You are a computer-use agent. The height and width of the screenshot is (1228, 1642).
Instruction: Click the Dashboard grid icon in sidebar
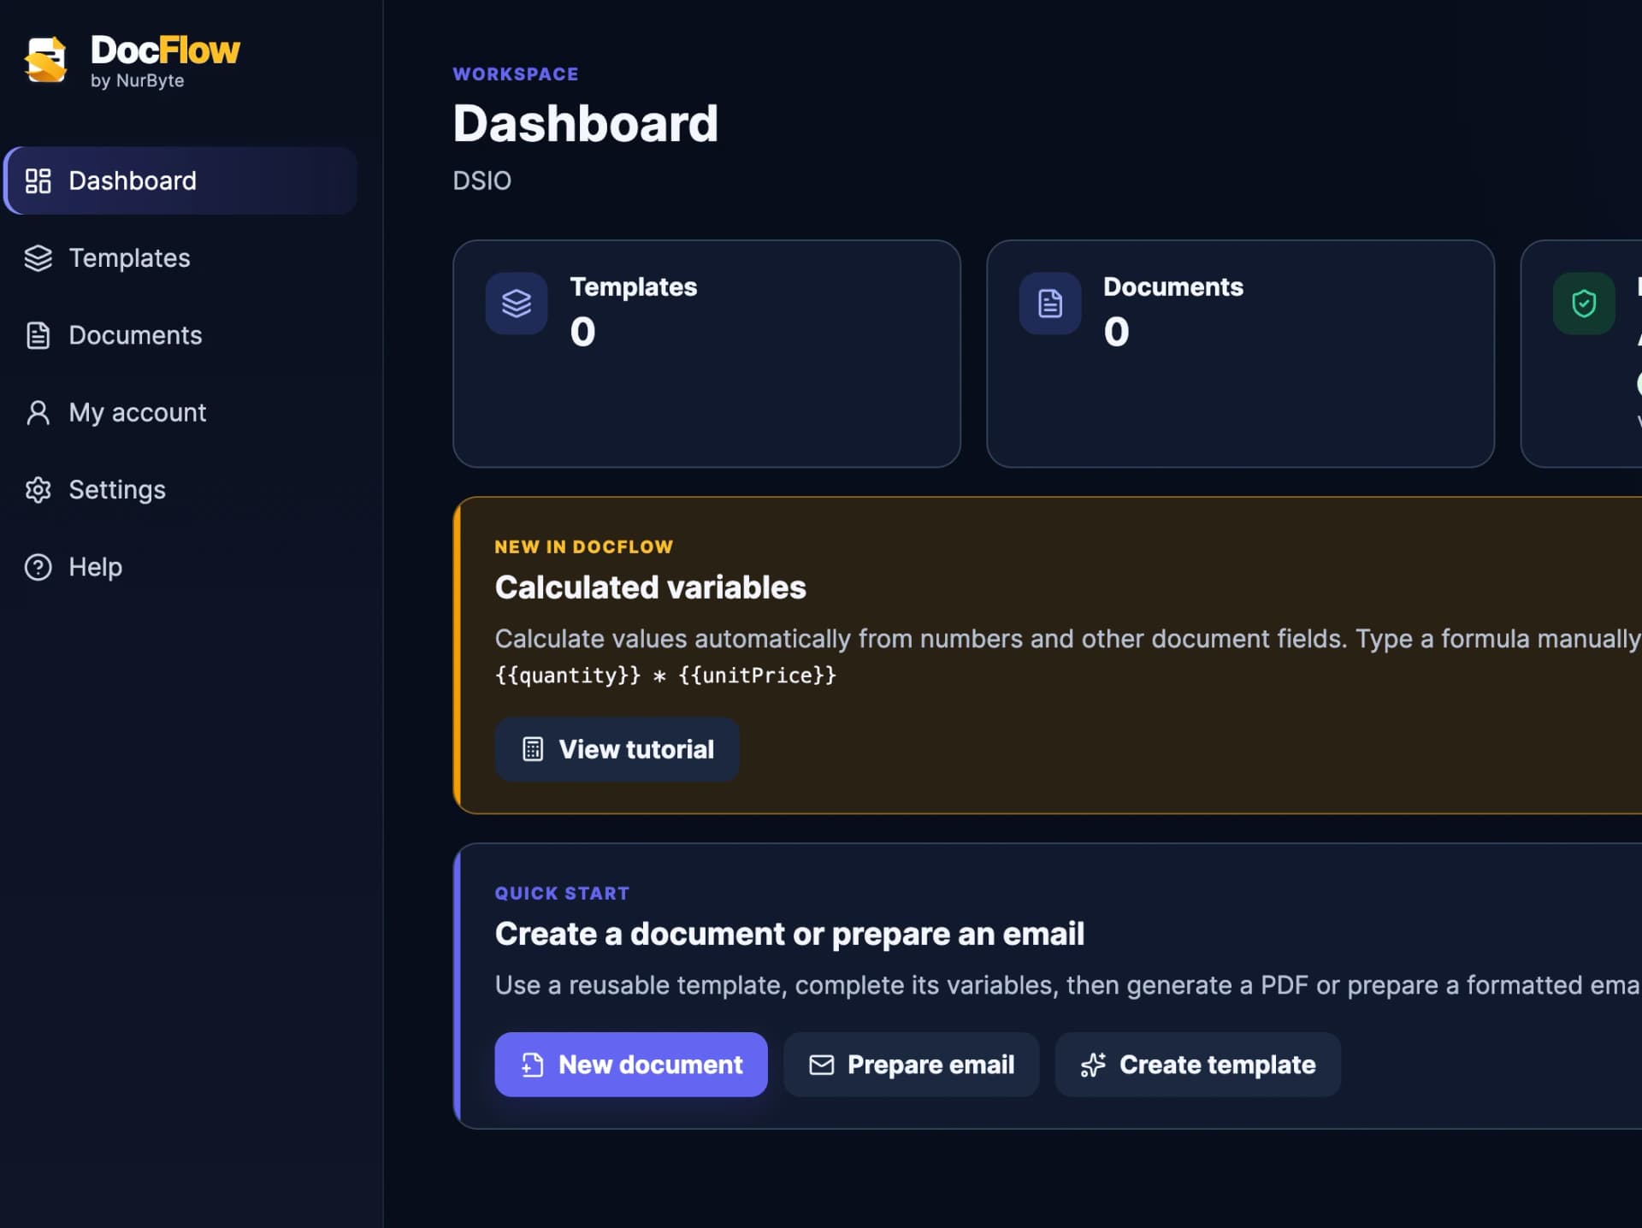[38, 180]
